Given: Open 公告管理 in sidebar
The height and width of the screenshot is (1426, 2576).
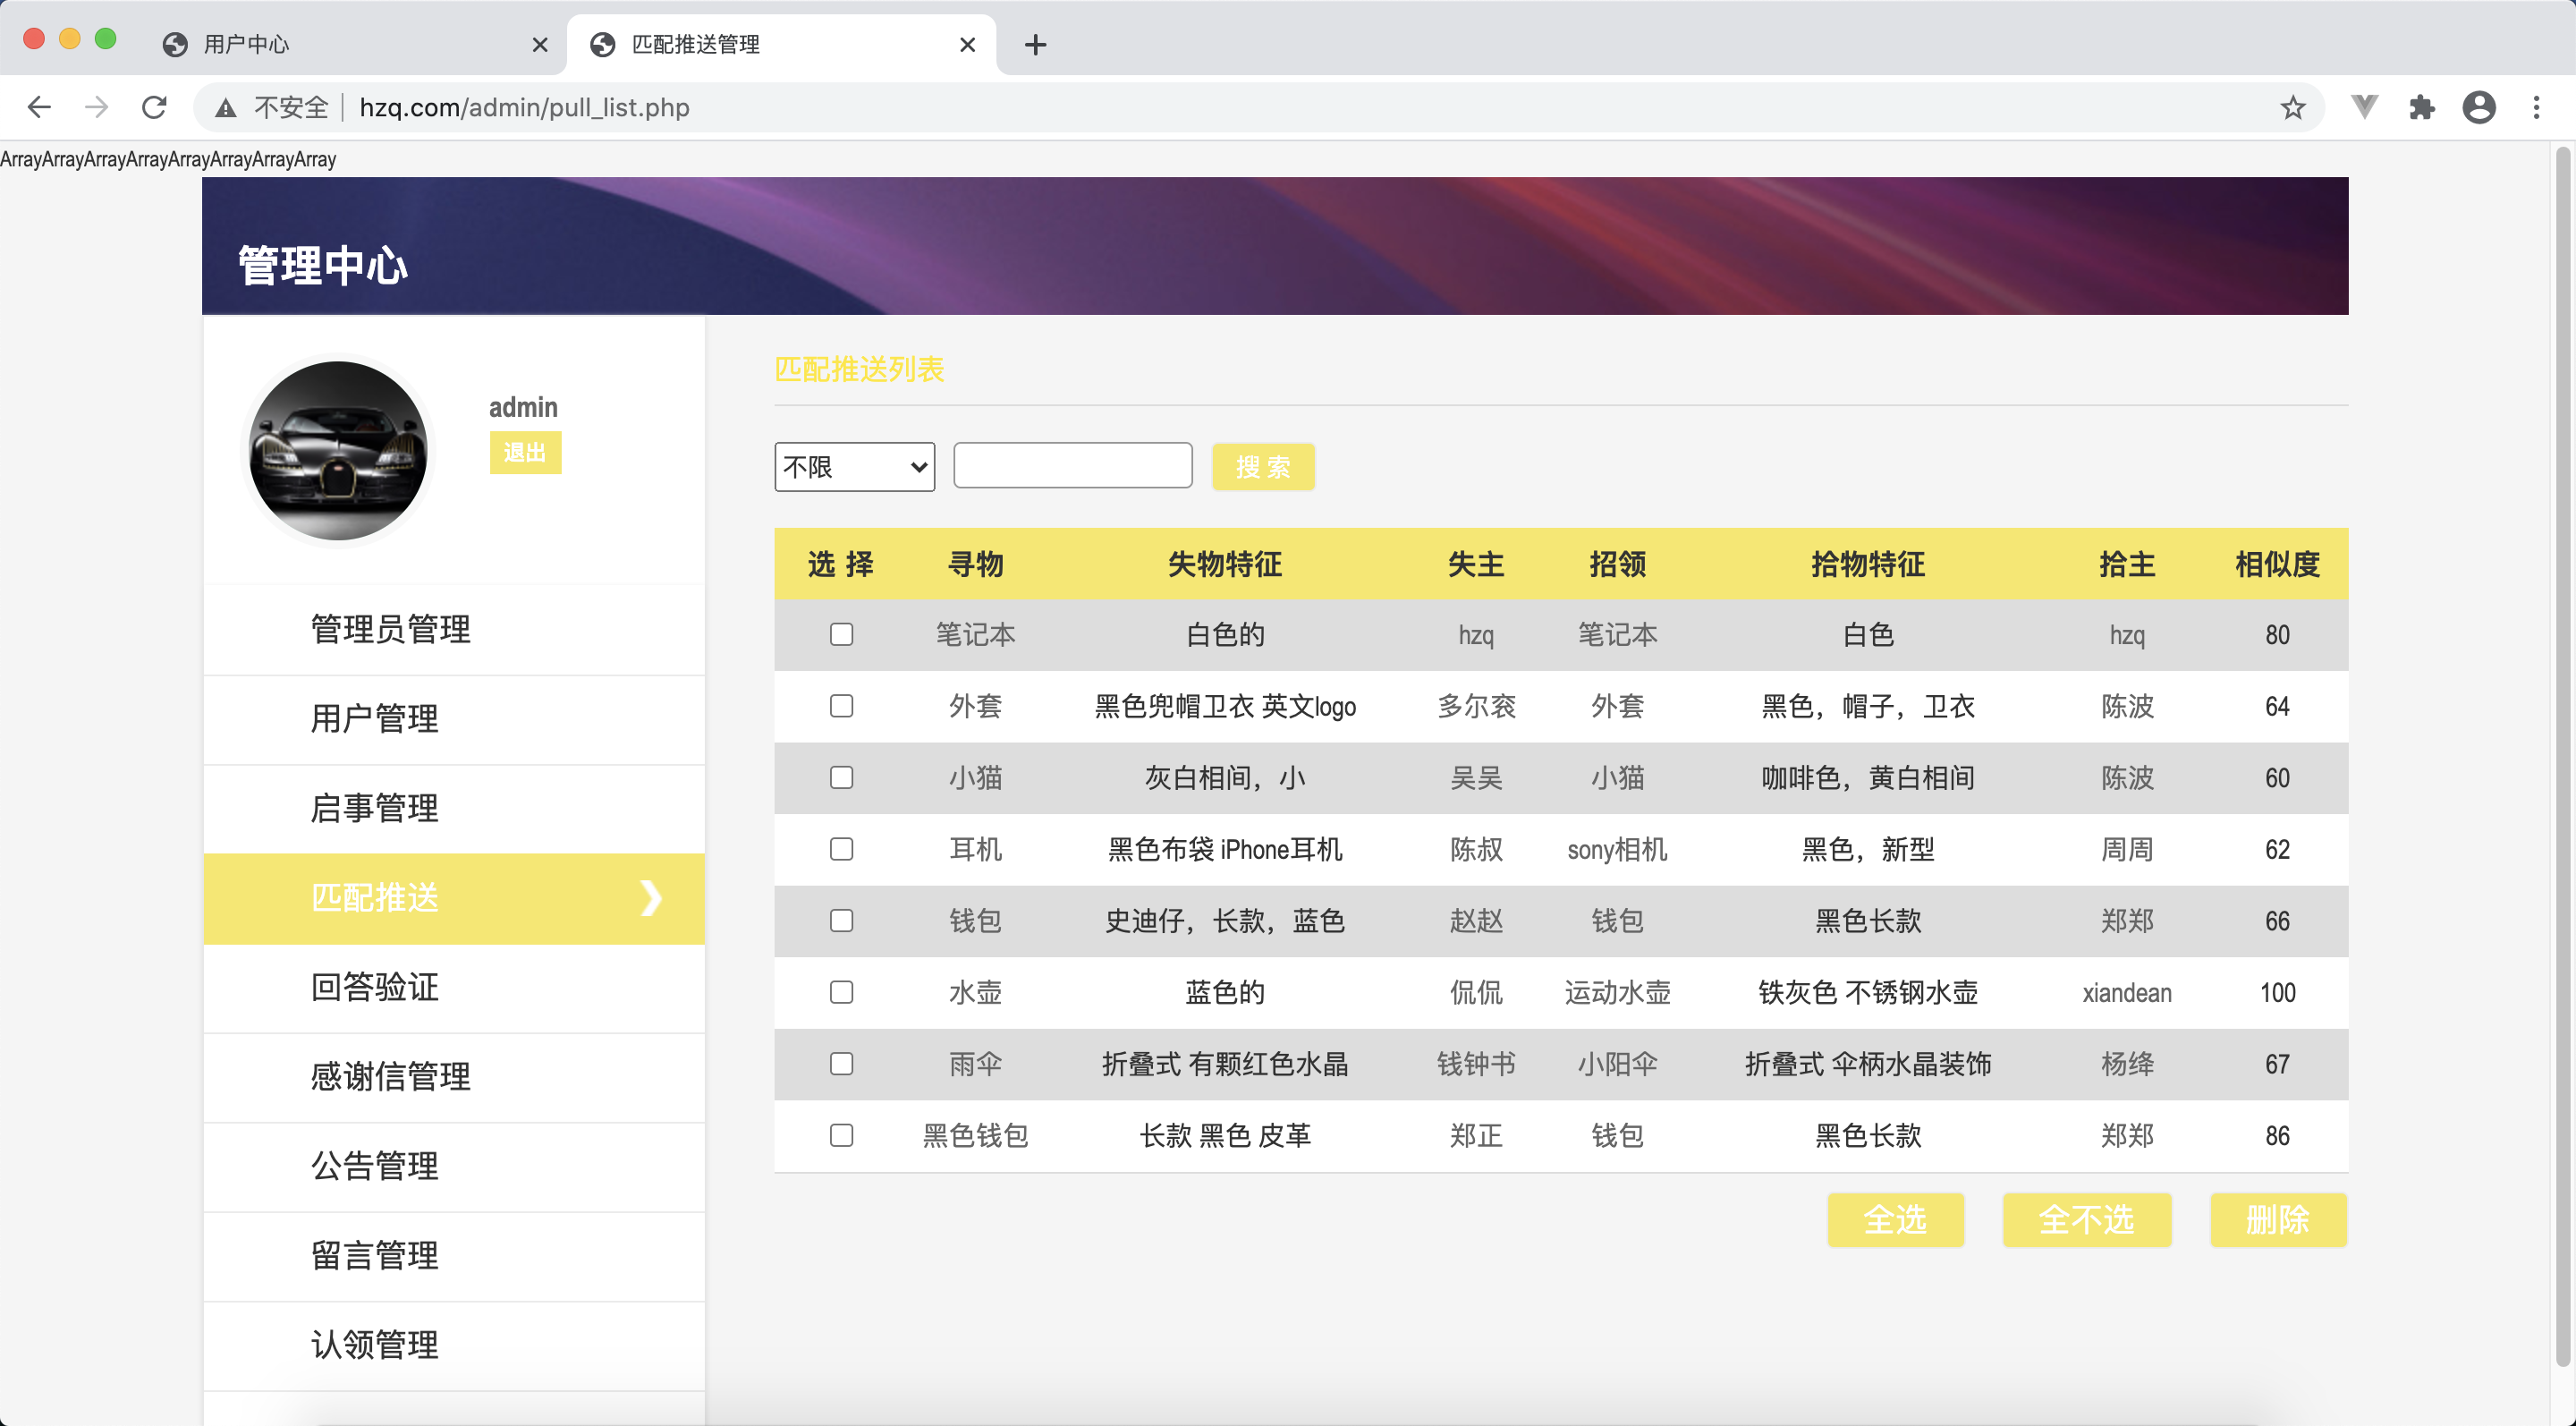Looking at the screenshot, I should point(454,1166).
